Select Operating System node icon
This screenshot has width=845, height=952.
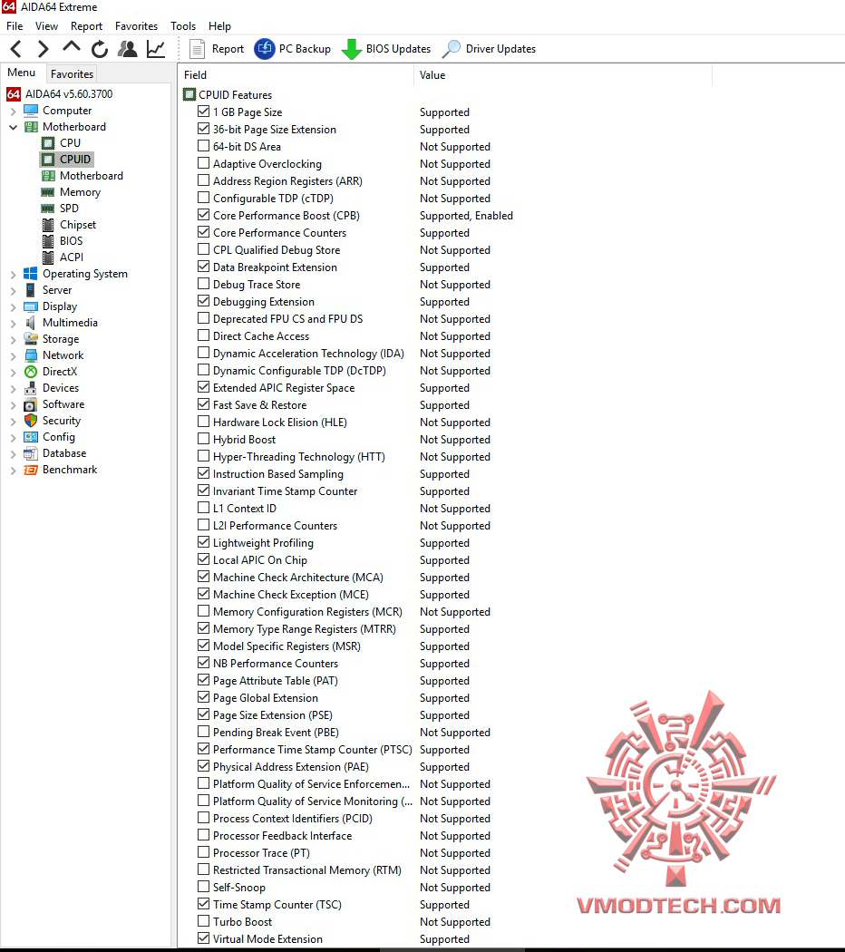tap(30, 274)
